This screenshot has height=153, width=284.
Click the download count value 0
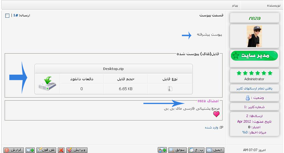point(82,89)
